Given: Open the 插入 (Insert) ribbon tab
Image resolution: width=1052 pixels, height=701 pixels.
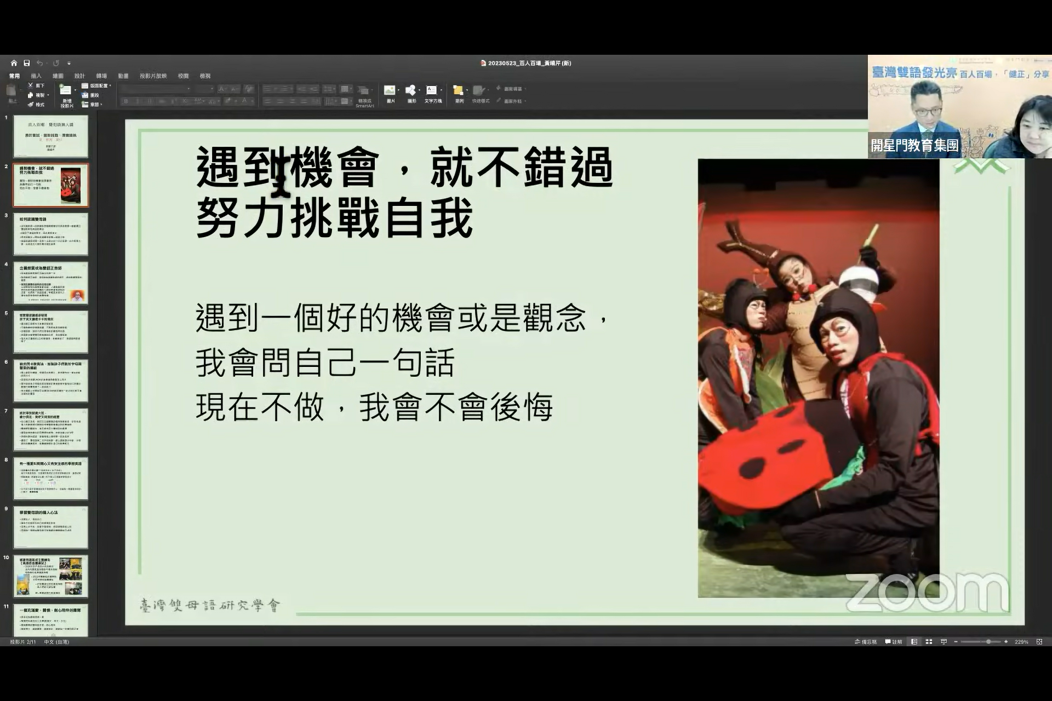Looking at the screenshot, I should pyautogui.click(x=36, y=76).
